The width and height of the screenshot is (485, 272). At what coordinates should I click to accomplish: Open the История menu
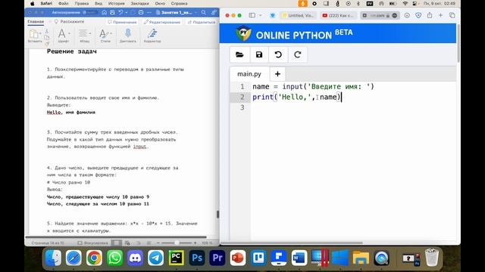[x=116, y=3]
